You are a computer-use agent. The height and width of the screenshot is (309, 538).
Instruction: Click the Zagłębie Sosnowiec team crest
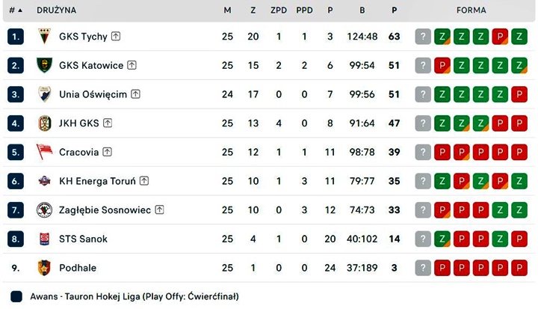44,210
